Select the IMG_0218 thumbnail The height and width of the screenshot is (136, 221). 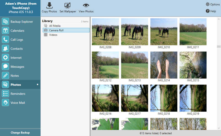coord(164,98)
